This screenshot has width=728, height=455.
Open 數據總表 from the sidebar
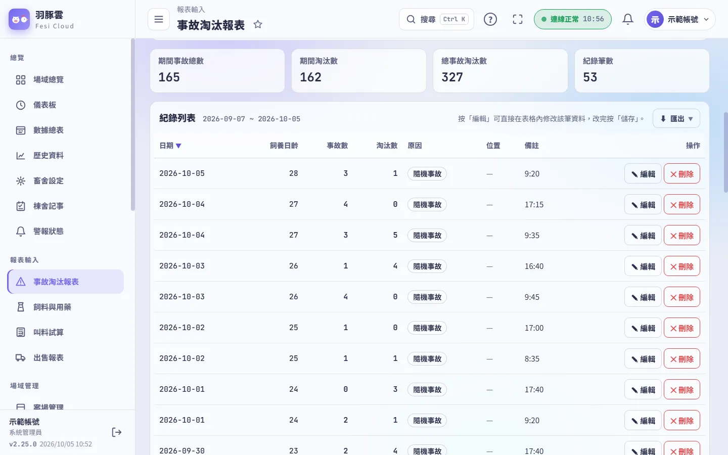click(x=66, y=130)
